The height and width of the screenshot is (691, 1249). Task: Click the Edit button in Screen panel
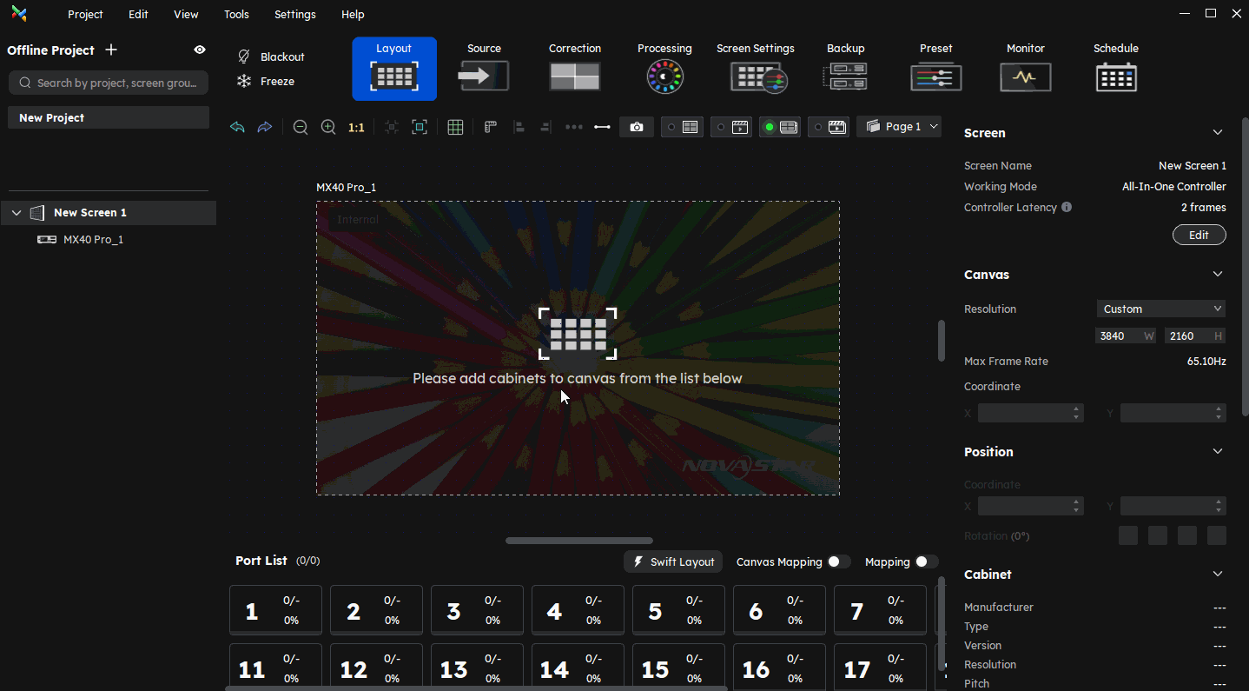1199,236
